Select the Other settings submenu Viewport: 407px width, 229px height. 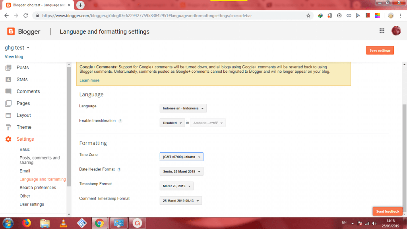pos(25,196)
